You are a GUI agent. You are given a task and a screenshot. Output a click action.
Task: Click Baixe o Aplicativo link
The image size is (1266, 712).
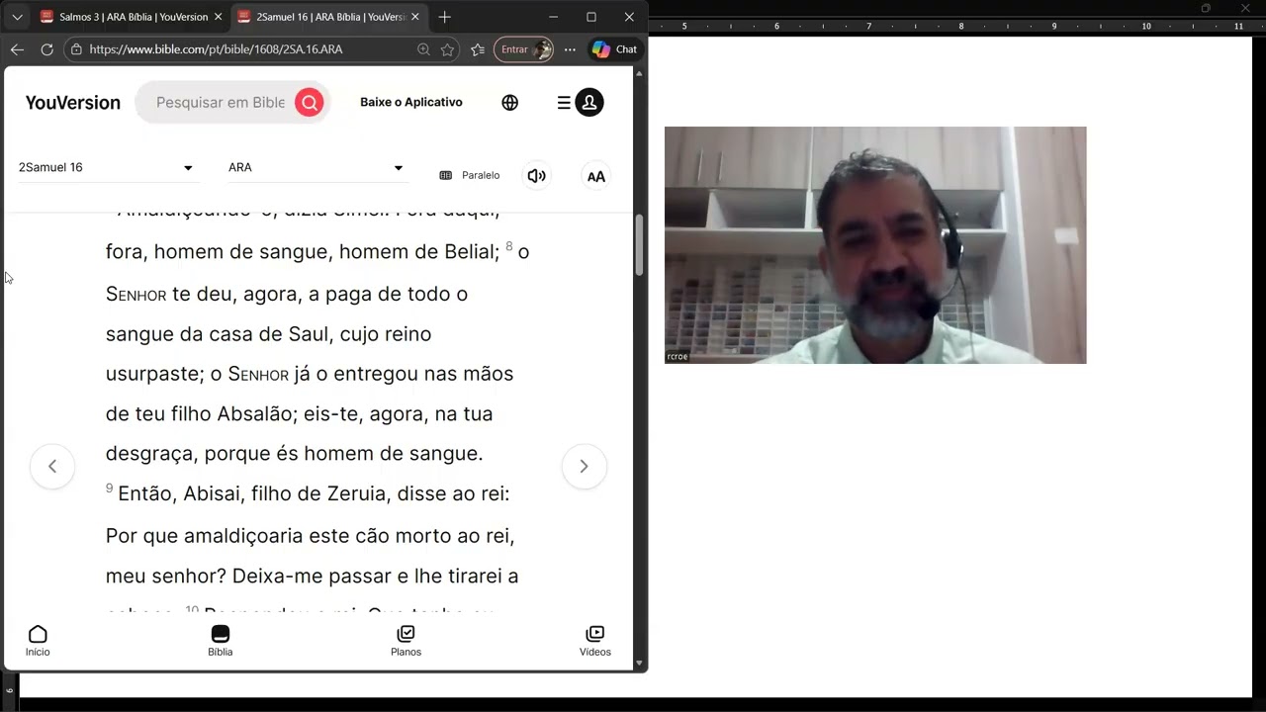pyautogui.click(x=411, y=103)
